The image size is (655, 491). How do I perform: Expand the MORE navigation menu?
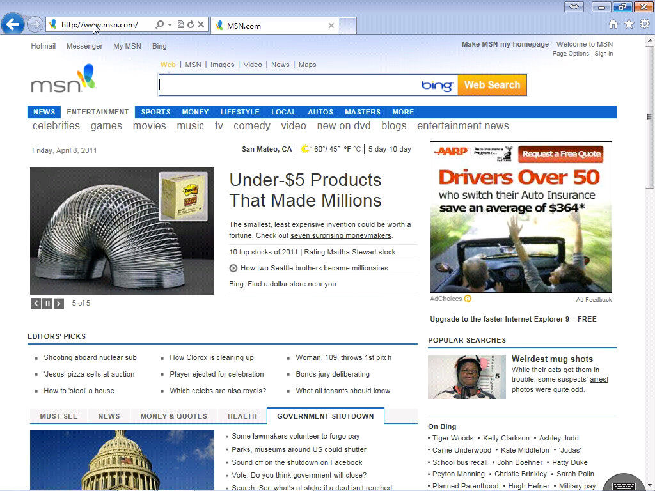tap(403, 112)
